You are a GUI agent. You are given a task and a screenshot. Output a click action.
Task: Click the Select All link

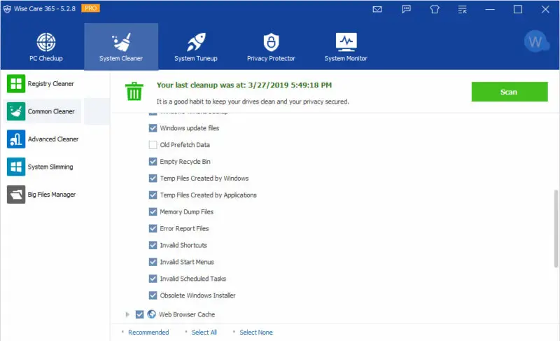point(204,333)
